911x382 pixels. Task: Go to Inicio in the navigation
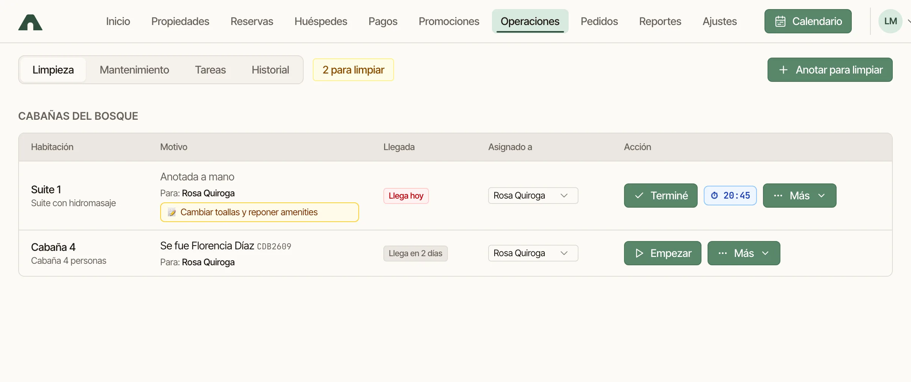pos(118,21)
